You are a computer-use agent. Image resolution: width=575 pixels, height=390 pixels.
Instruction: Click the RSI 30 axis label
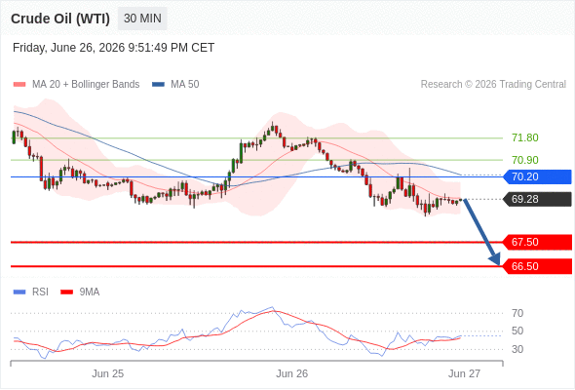point(517,349)
